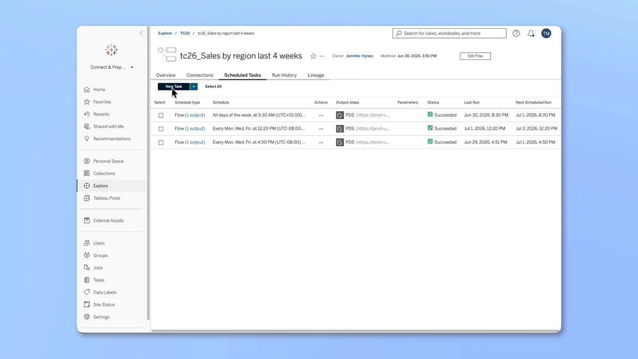Open actions menu for 12:20 PM task
638x359 pixels.
(x=321, y=129)
